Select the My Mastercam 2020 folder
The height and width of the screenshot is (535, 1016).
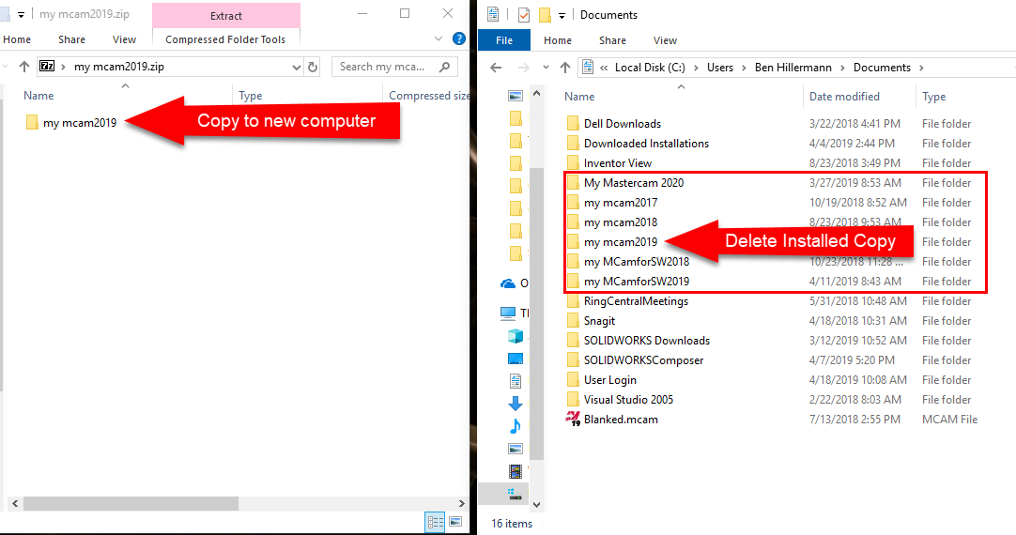coord(633,183)
